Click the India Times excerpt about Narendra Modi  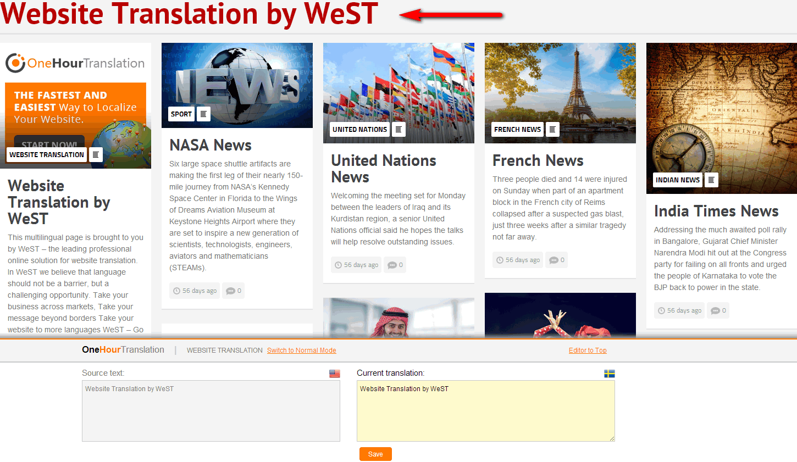click(x=720, y=258)
